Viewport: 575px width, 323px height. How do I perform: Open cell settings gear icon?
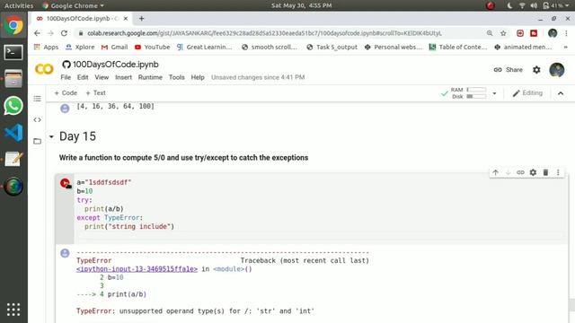533,172
